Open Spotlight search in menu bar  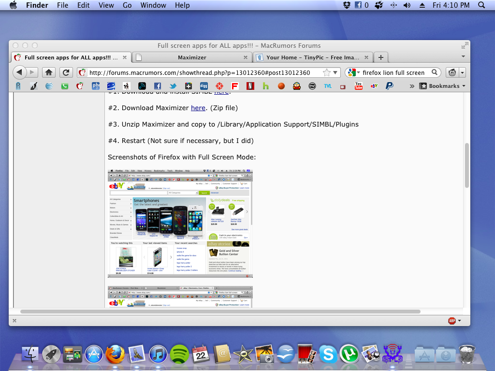pyautogui.click(x=481, y=5)
